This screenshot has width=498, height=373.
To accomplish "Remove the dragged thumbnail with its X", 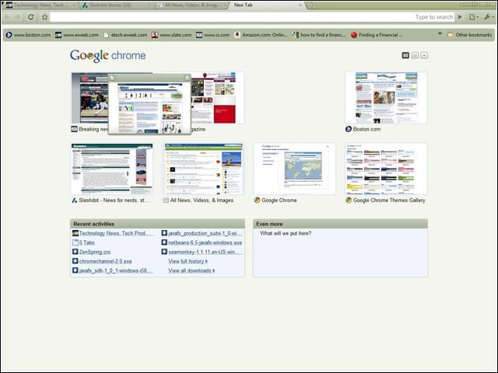I will pos(187,78).
